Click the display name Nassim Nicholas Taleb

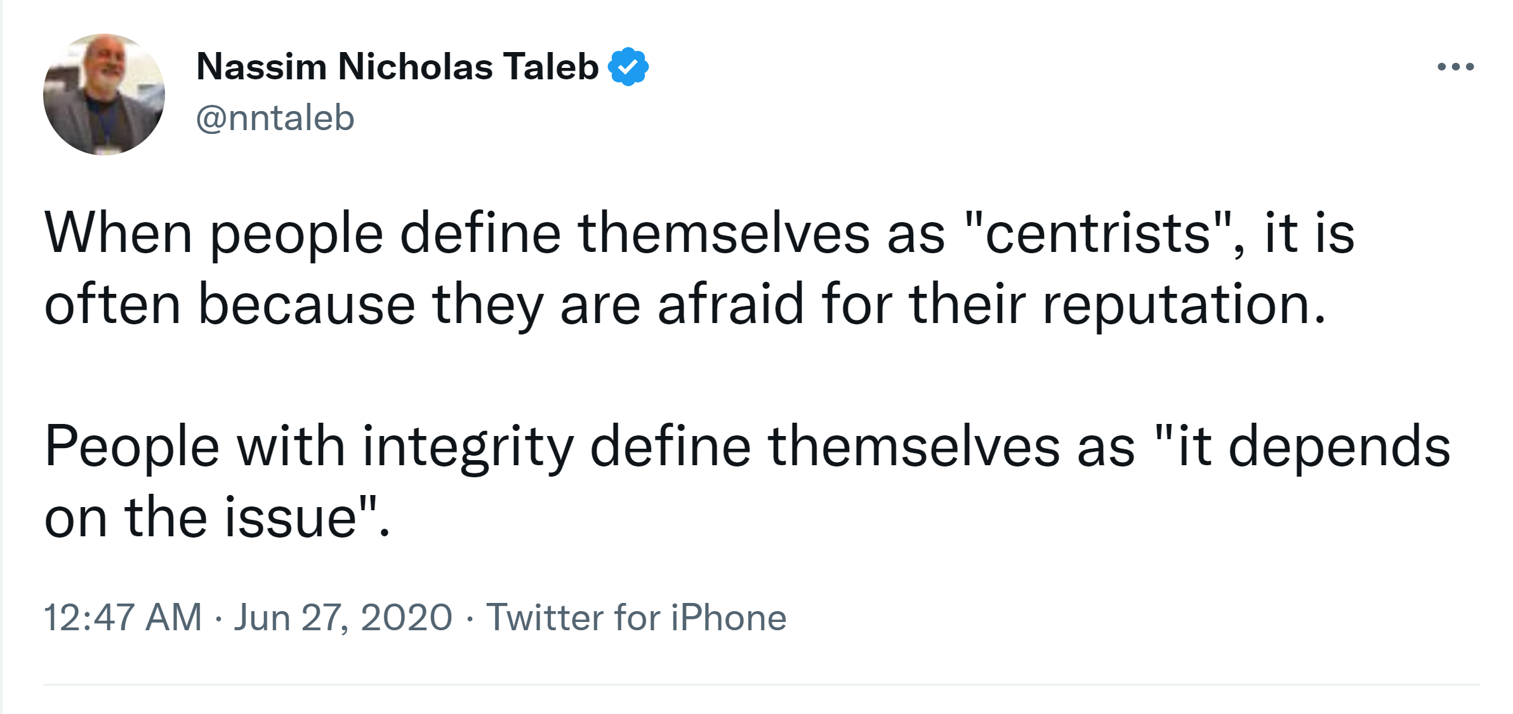coord(397,67)
